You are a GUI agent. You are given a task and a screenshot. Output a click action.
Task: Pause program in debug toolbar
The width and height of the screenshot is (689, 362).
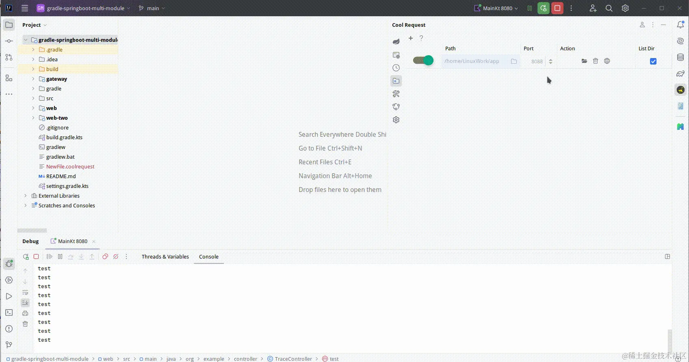pyautogui.click(x=60, y=256)
